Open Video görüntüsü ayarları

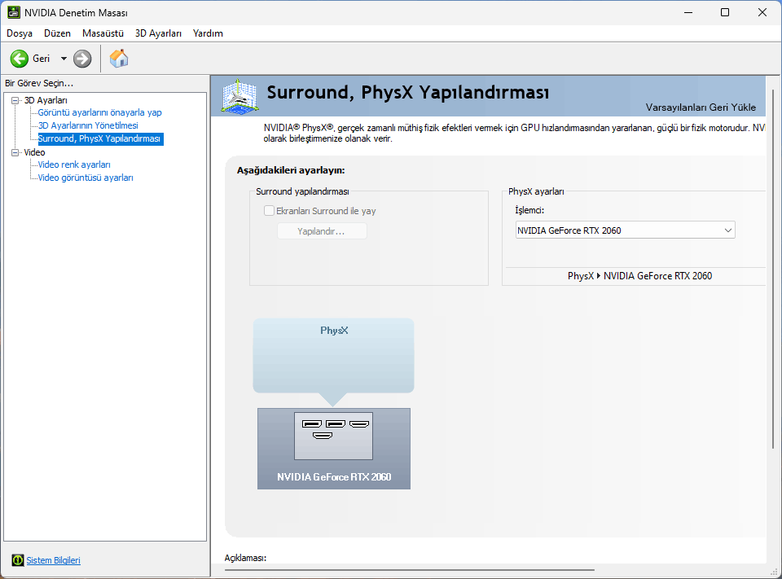[x=86, y=178]
